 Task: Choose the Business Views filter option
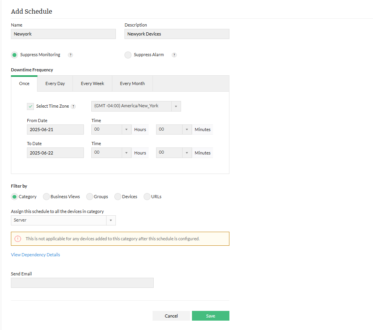(x=46, y=197)
